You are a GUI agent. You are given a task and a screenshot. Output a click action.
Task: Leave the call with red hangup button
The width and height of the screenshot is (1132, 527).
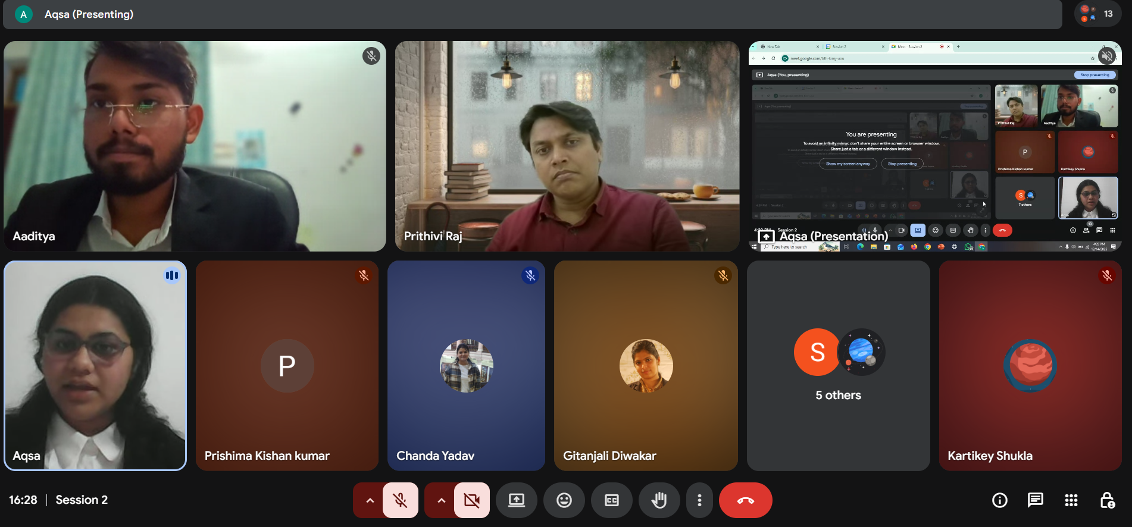pyautogui.click(x=745, y=500)
